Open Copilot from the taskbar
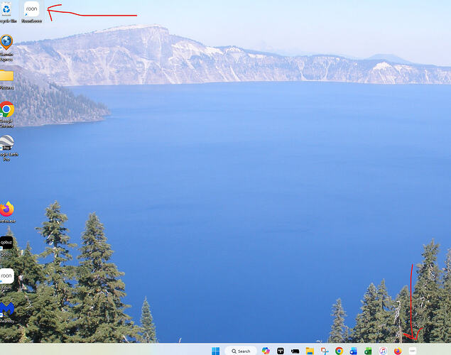451x355 pixels. [x=266, y=351]
